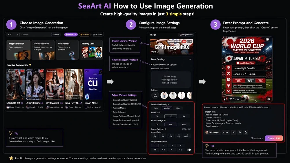
Task: Click the StarrySky author avatar
Action: (28, 107)
